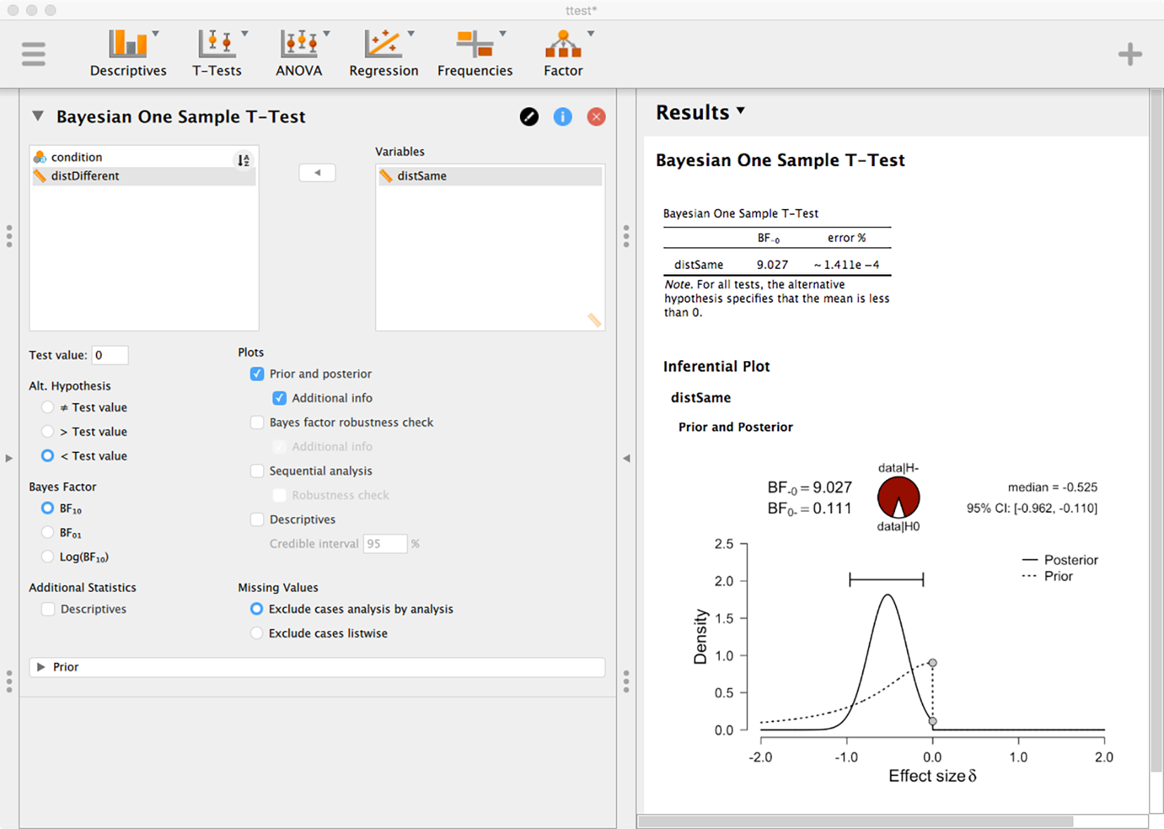
Task: Click the black pencil edit title icon
Action: click(529, 117)
